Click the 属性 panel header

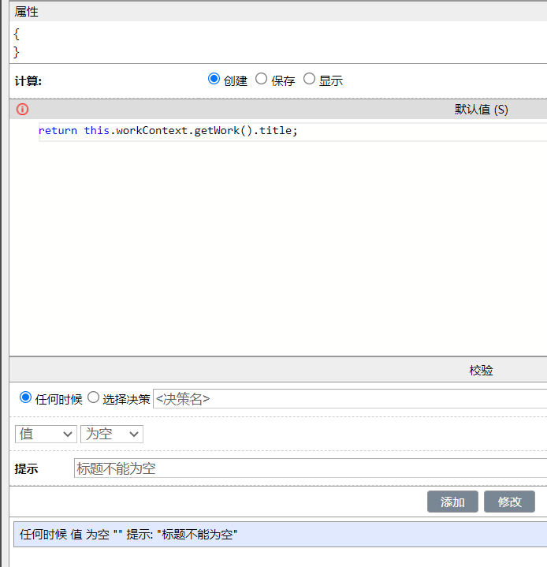coord(27,12)
